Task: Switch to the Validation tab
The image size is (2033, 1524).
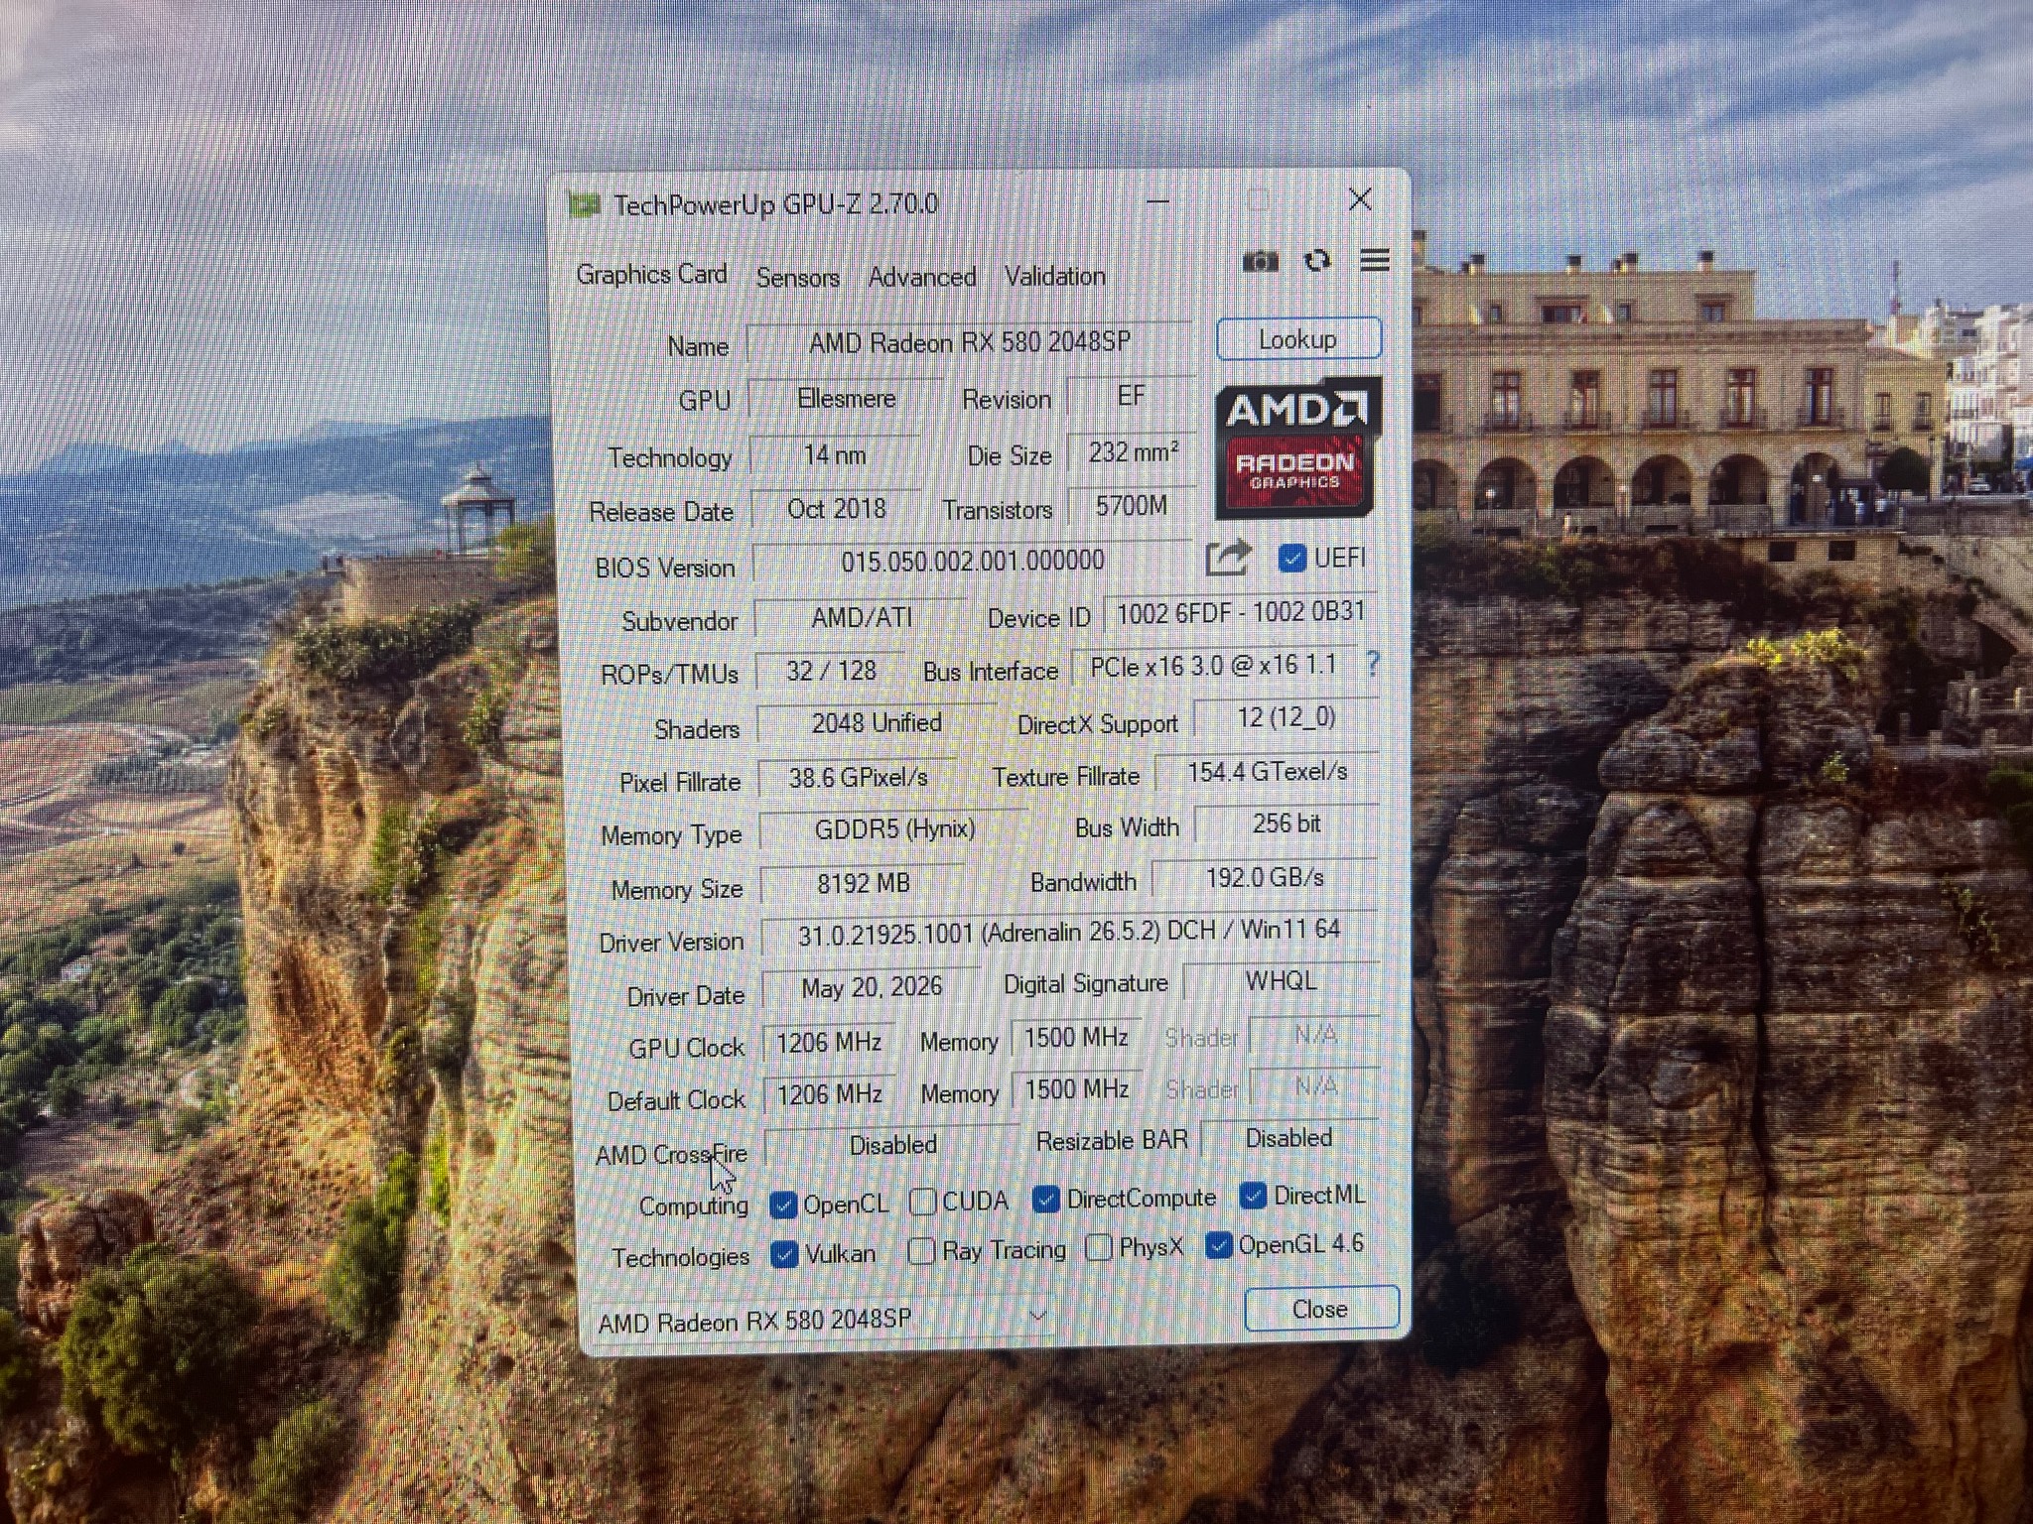Action: [1054, 276]
